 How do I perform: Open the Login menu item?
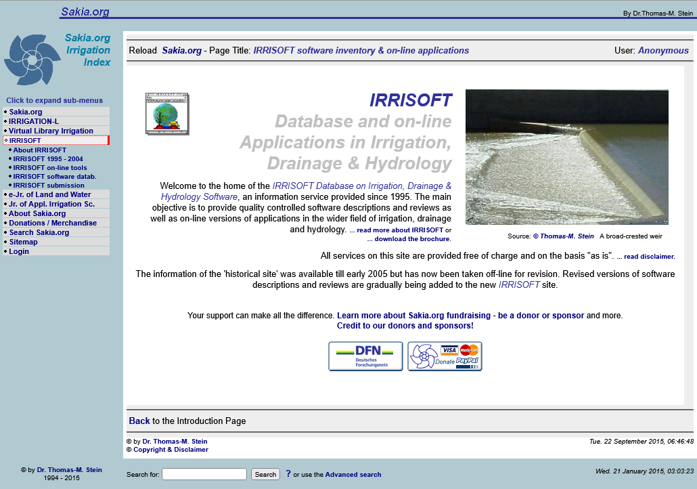[x=56, y=251]
